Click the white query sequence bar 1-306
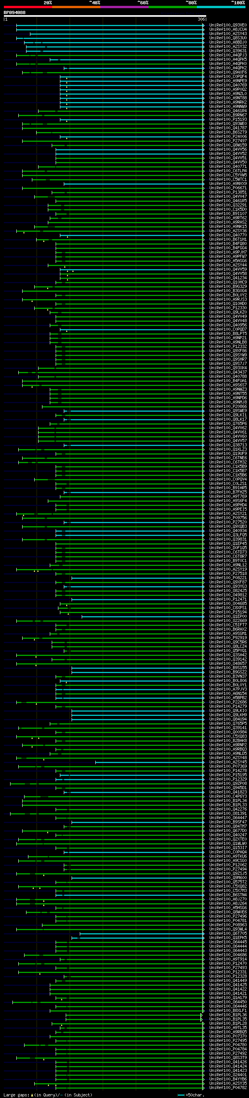This screenshot has height=1098, width=249. (105, 16)
